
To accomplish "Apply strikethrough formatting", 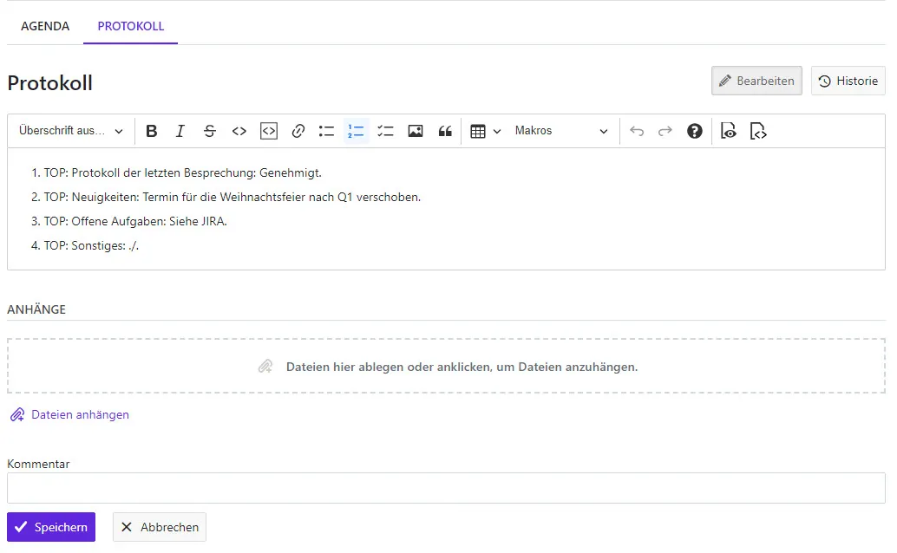I will [x=210, y=131].
